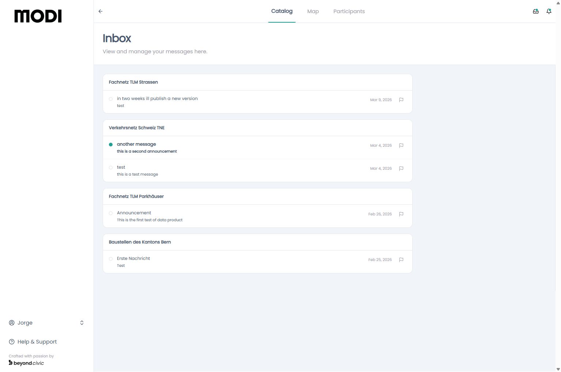561x372 pixels.
Task: Click the MODI logo
Action: pos(38,16)
